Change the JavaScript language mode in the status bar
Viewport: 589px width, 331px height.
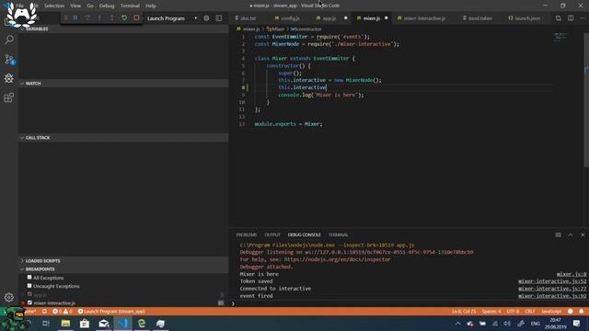[x=551, y=312]
